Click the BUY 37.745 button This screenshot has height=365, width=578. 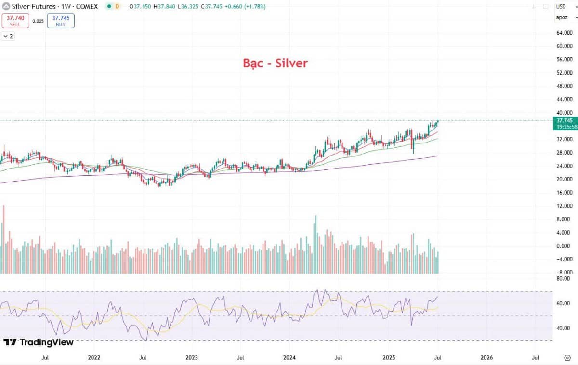[61, 21]
